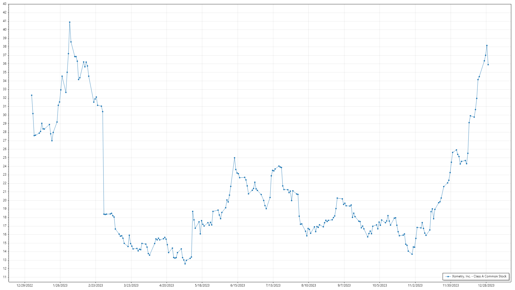The width and height of the screenshot is (515, 290).
Task: Click the June peak data point at 25
Action: point(234,158)
